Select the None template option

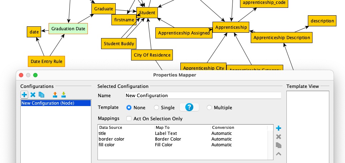pyautogui.click(x=129, y=107)
